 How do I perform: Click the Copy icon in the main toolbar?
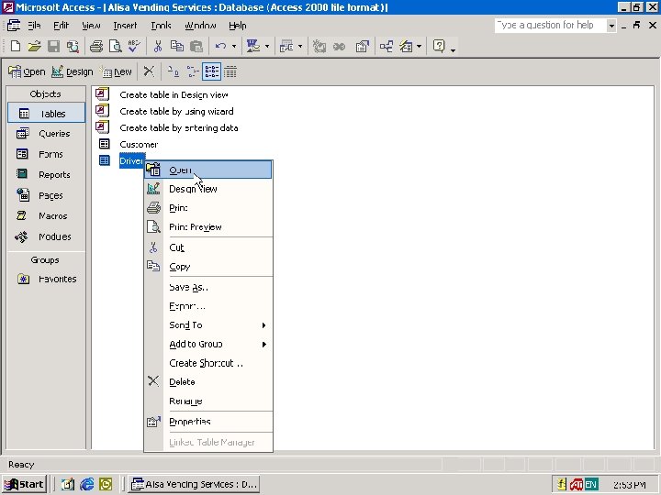click(x=177, y=46)
